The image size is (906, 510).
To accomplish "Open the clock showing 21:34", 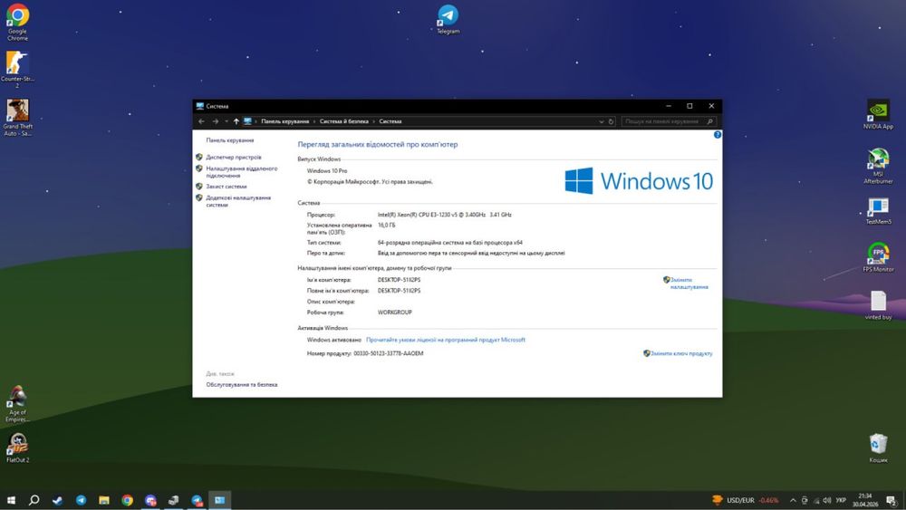I will click(x=865, y=500).
